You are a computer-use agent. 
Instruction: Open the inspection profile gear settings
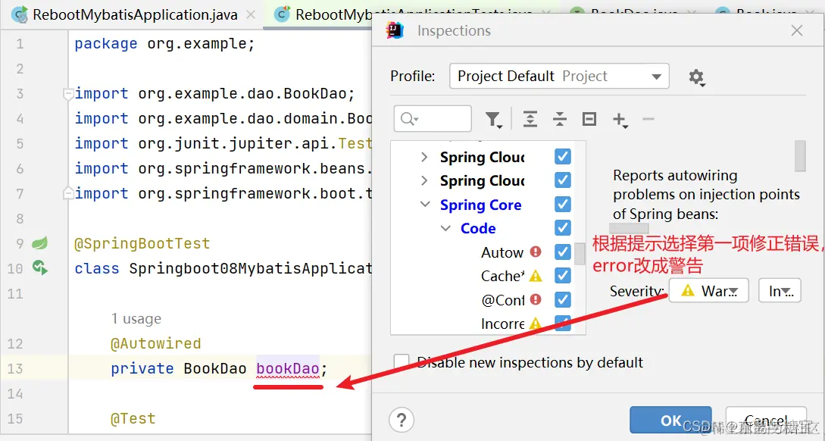point(697,77)
